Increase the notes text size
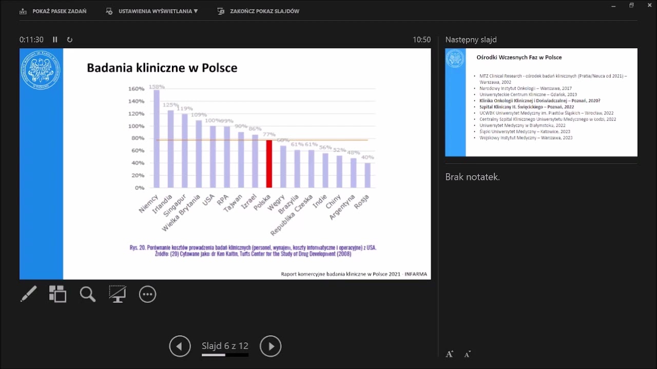The height and width of the screenshot is (369, 657). pyautogui.click(x=450, y=354)
